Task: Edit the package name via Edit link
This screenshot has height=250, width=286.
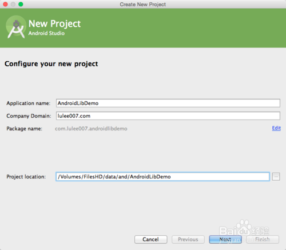Action: pyautogui.click(x=276, y=128)
